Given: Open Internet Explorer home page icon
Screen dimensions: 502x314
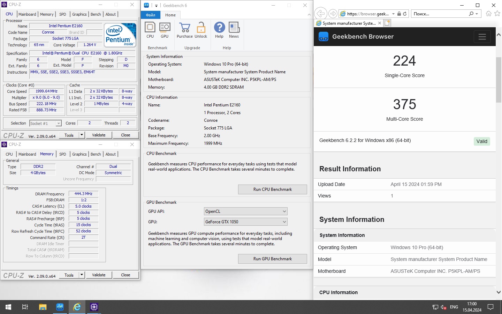Looking at the screenshot, I should pyautogui.click(x=489, y=14).
